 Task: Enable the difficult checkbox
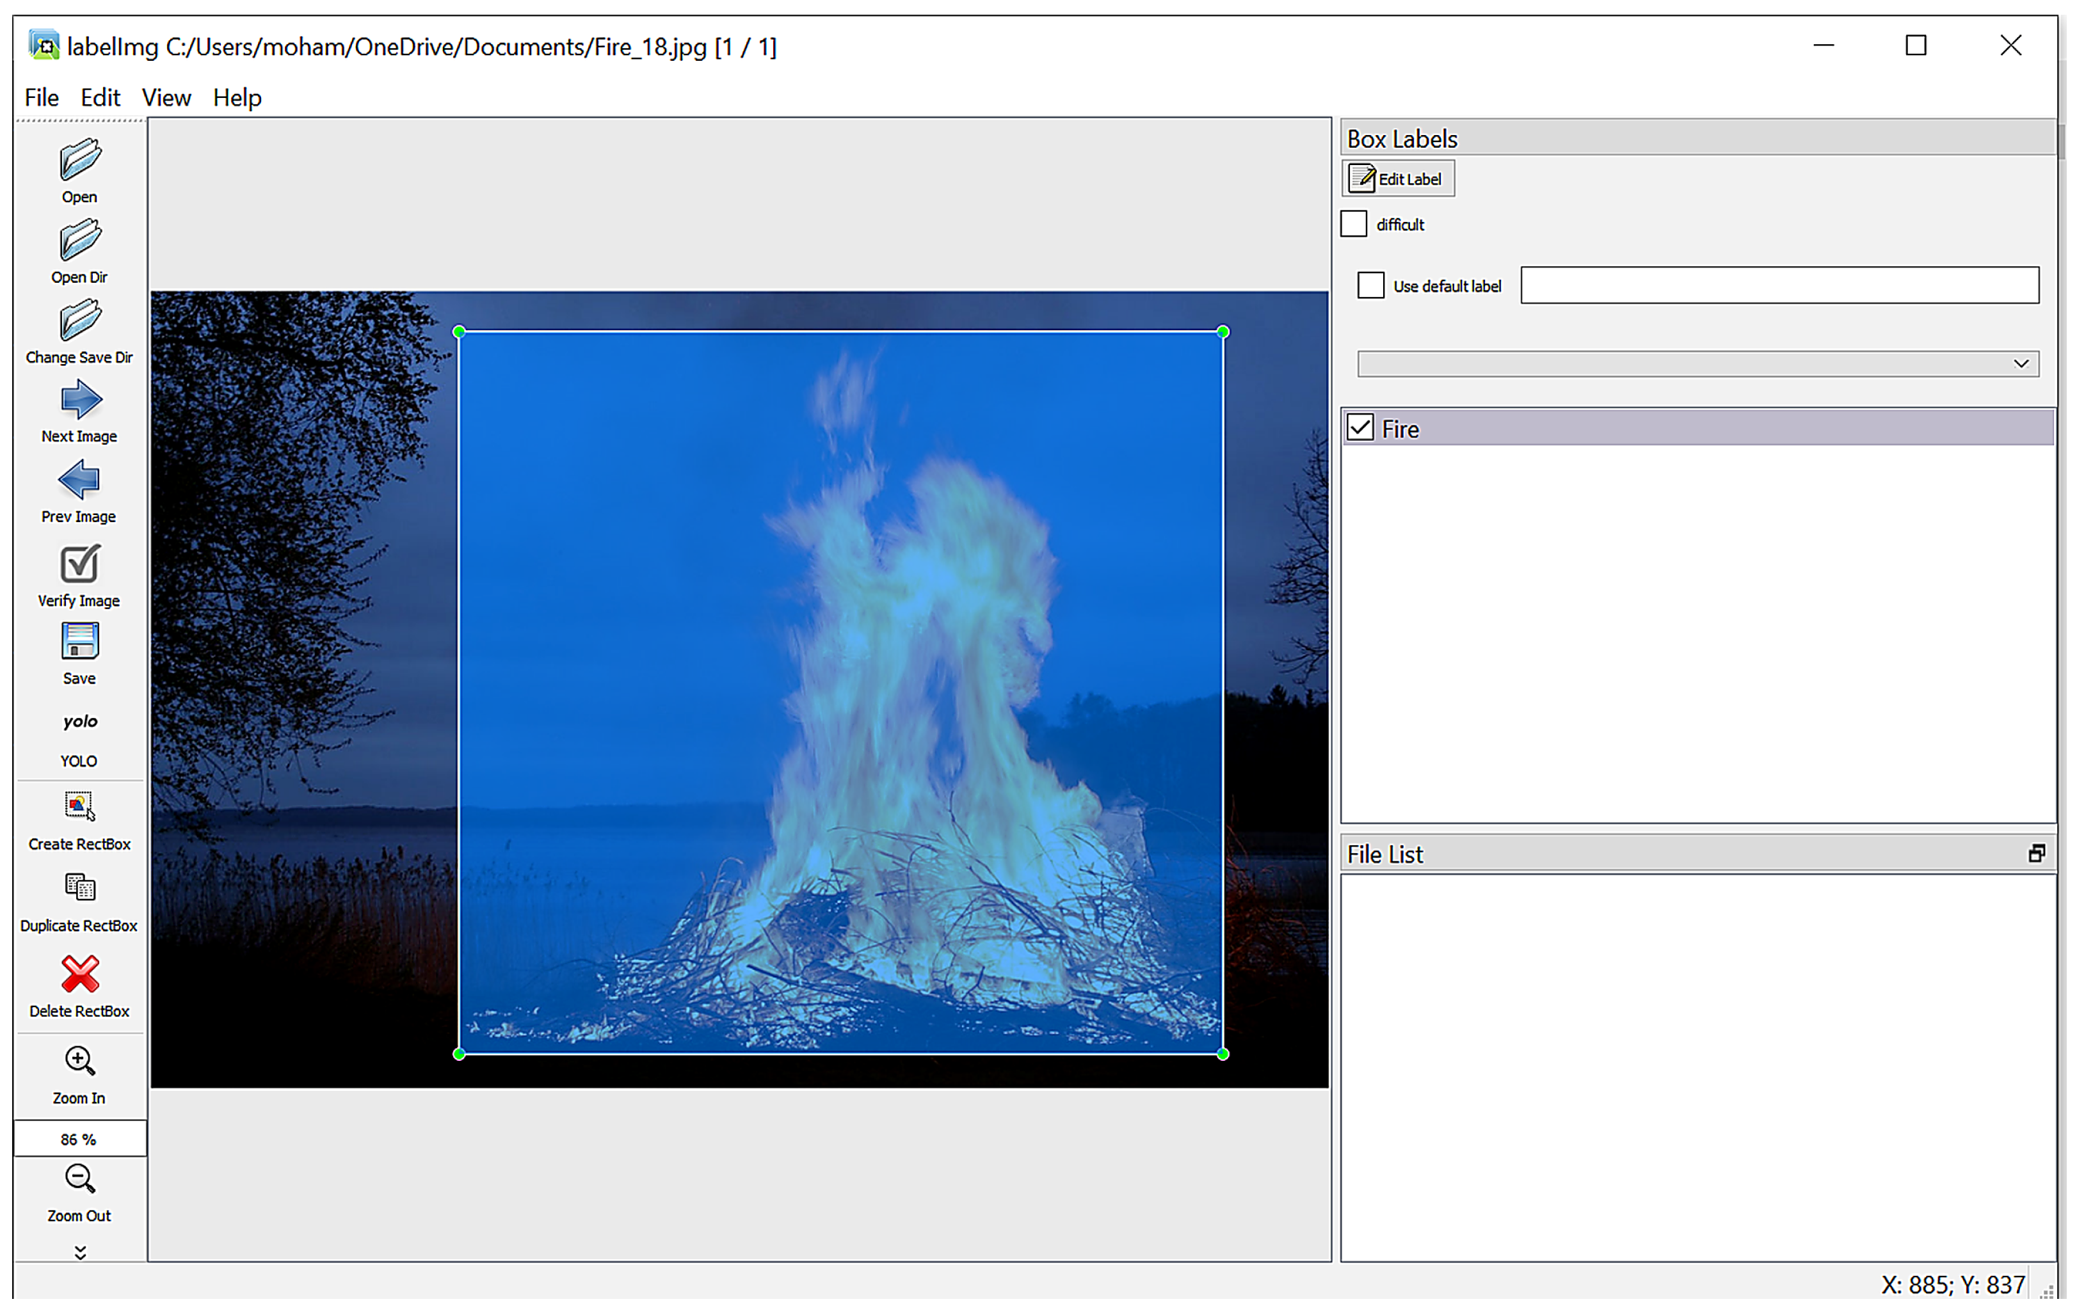[x=1353, y=224]
